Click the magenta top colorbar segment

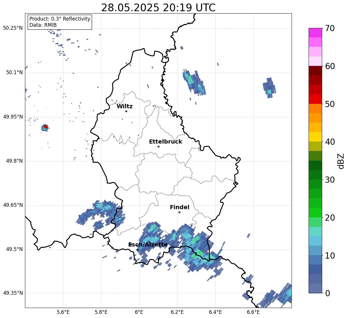pos(315,33)
